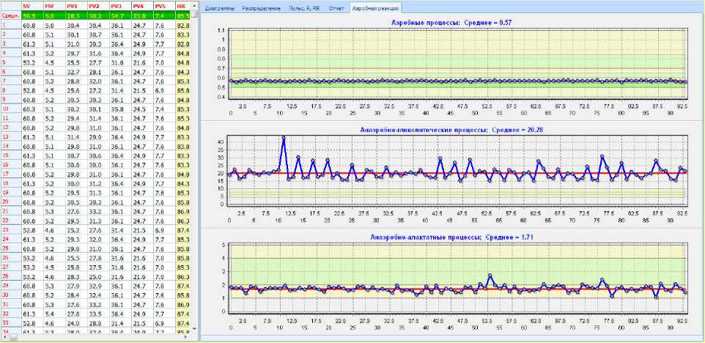Viewport: 705px width, 343px height.
Task: Select the Средн. average row label
Action: (x=10, y=15)
